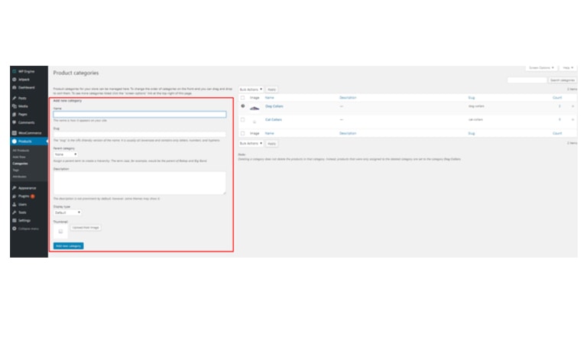Focus the category Name input field
Screen dimensions: 587x344
click(140, 114)
